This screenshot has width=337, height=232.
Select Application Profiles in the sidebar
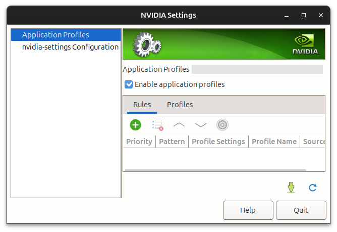(66, 35)
